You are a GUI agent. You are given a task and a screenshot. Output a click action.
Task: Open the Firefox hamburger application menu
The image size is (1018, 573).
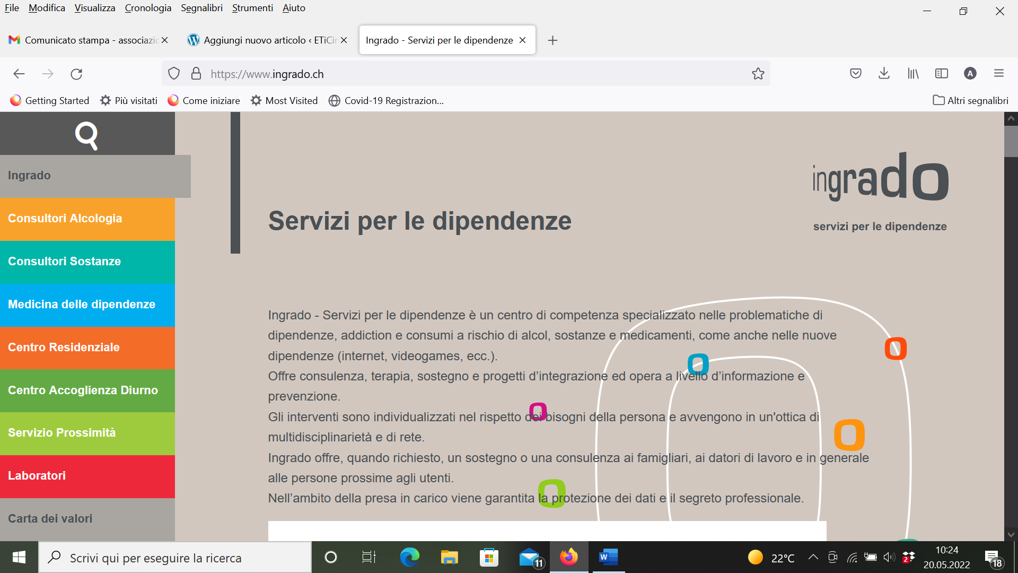click(999, 74)
